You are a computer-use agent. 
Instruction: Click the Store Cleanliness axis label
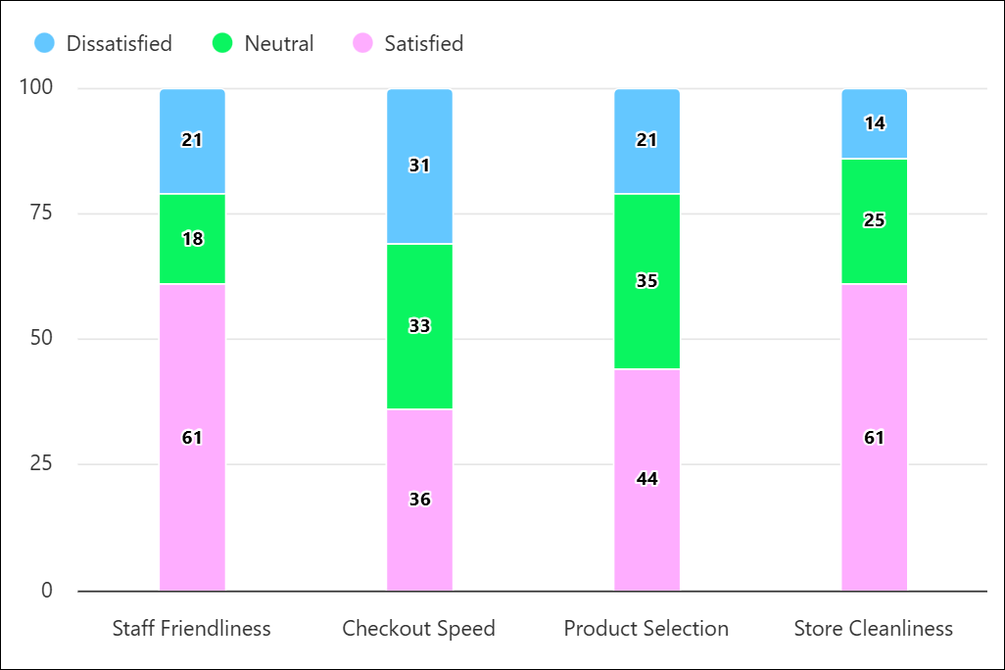coord(874,629)
